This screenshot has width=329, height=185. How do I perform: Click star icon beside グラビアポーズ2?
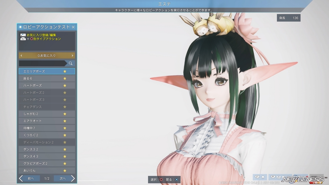coord(65,164)
